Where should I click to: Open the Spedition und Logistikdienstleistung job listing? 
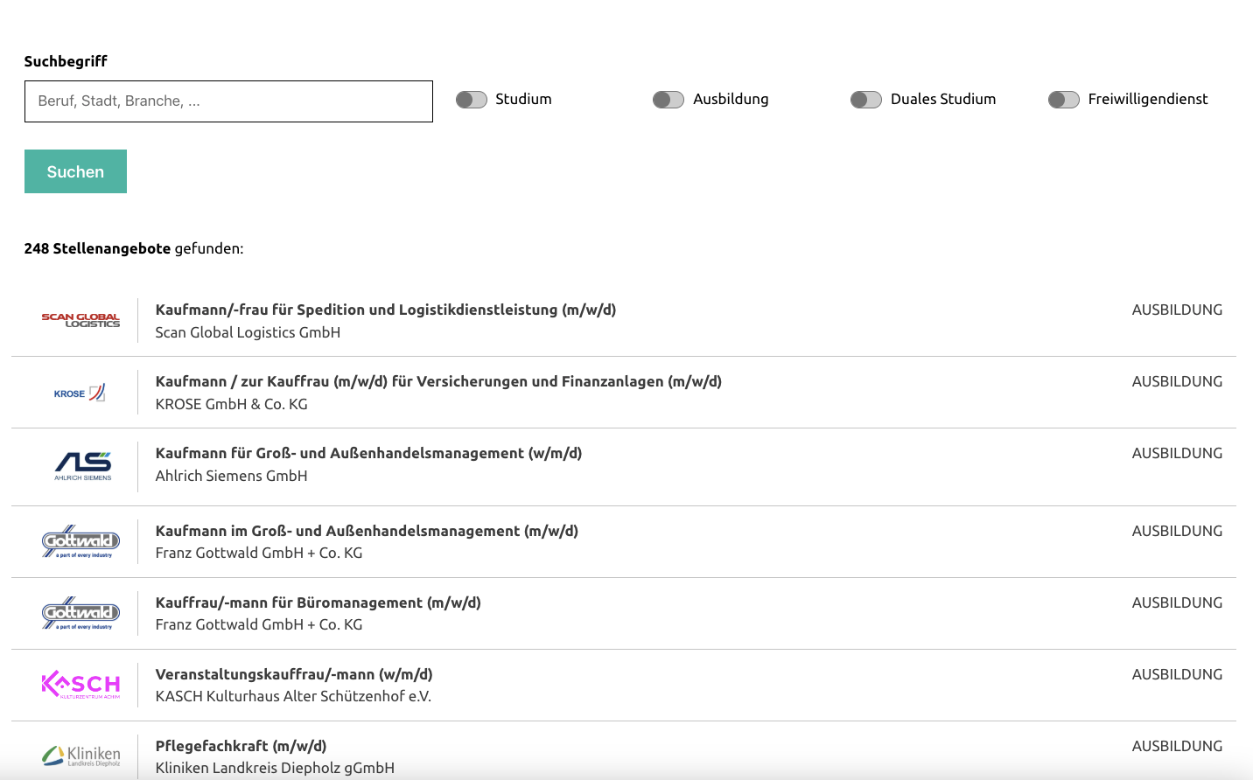tap(385, 310)
